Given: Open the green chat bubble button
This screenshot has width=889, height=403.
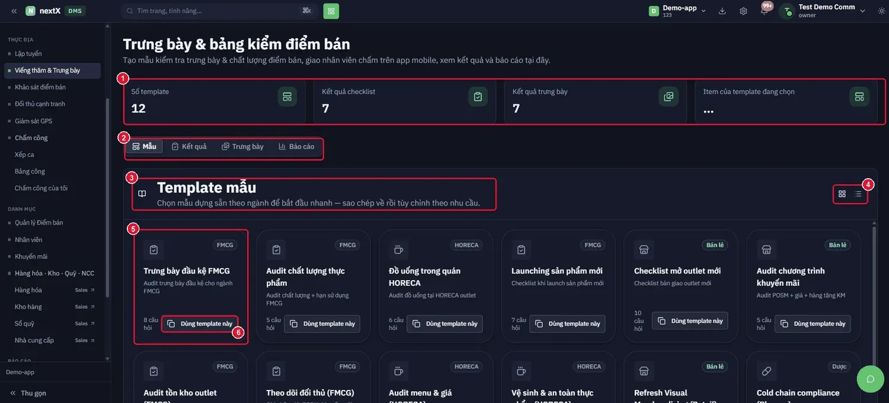Looking at the screenshot, I should click(871, 379).
